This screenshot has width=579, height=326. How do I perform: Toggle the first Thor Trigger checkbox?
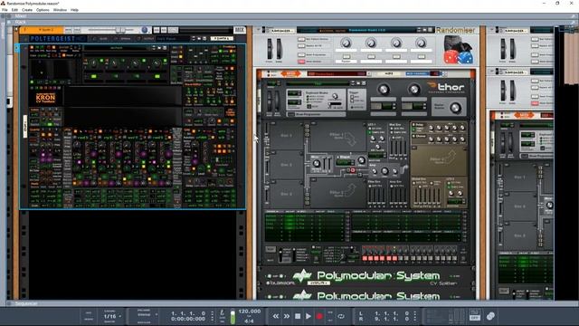pos(352,96)
